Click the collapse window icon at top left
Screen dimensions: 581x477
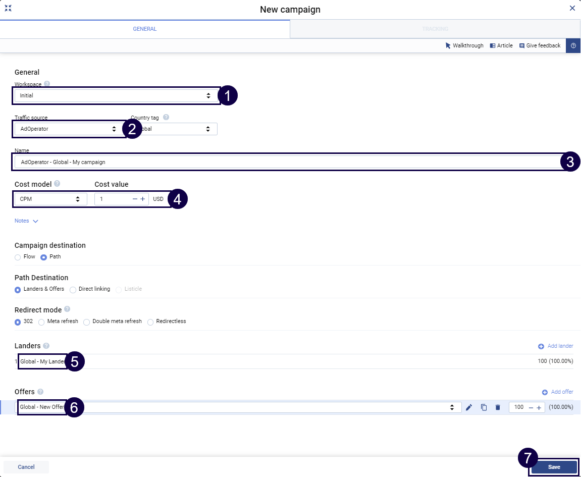click(x=8, y=8)
